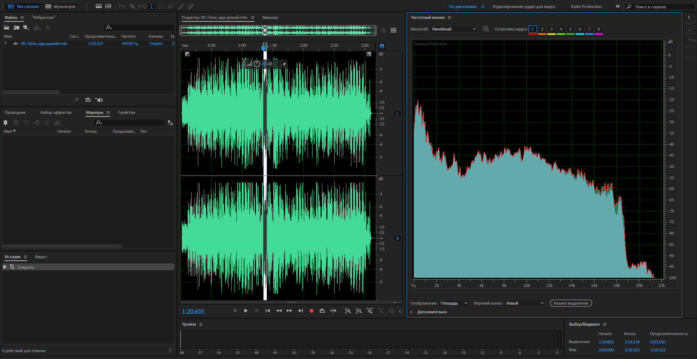
Task: Click the Open File folder icon
Action: 7,28
